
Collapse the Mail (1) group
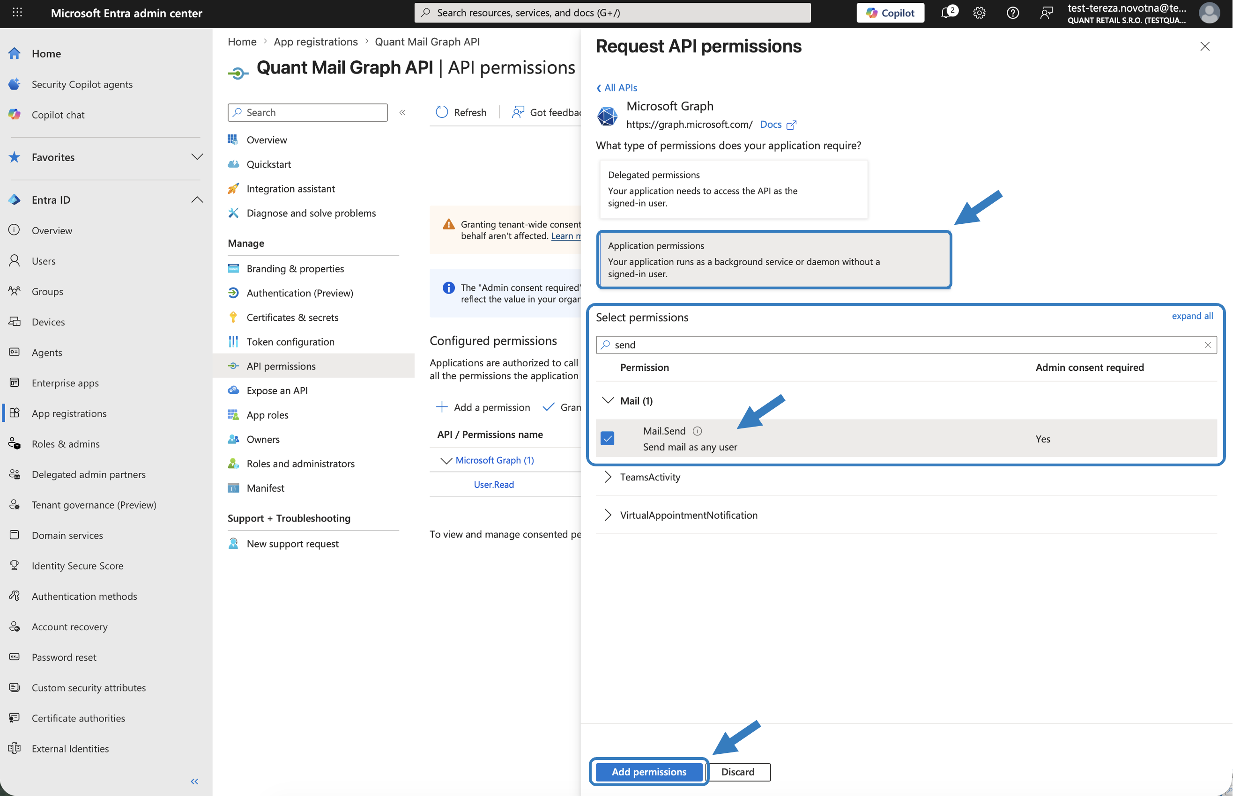pyautogui.click(x=608, y=401)
